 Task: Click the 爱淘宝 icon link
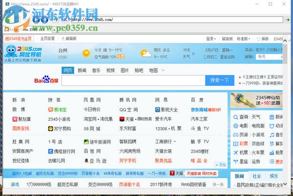[x=50, y=109]
